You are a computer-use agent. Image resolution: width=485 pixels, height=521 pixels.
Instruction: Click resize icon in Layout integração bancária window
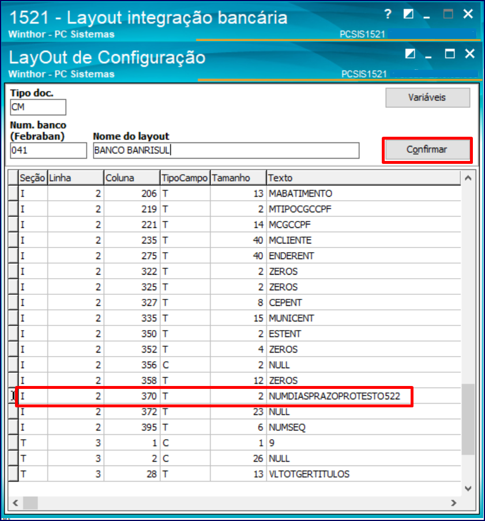coord(408,14)
